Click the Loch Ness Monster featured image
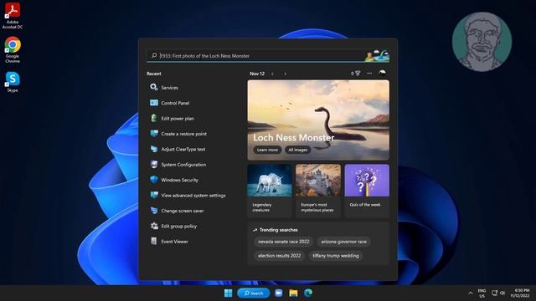Screen dimensions: 536x301 click(x=318, y=120)
